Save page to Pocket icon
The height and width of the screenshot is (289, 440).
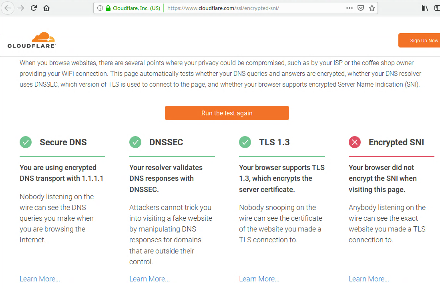point(361,8)
